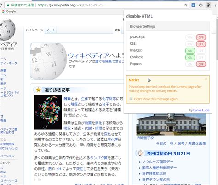Switch CSS OFF
Image resolution: width=218 pixels, height=185 pixels.
pyautogui.click(x=201, y=44)
